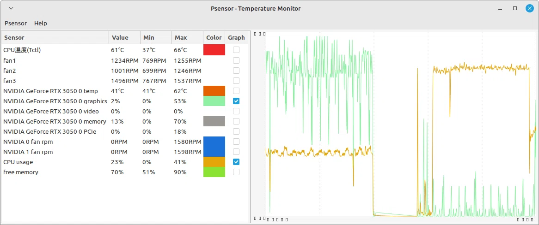Sort by Max column header
The height and width of the screenshot is (225, 539).
[x=187, y=37]
